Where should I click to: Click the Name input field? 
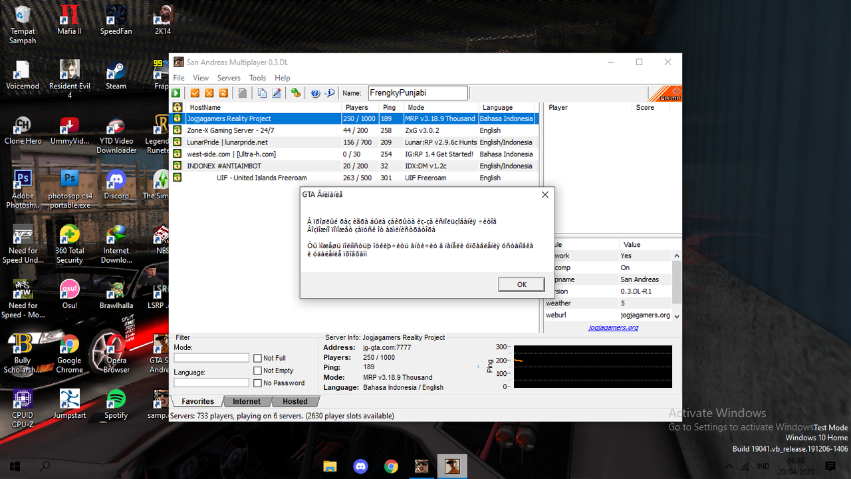(418, 93)
